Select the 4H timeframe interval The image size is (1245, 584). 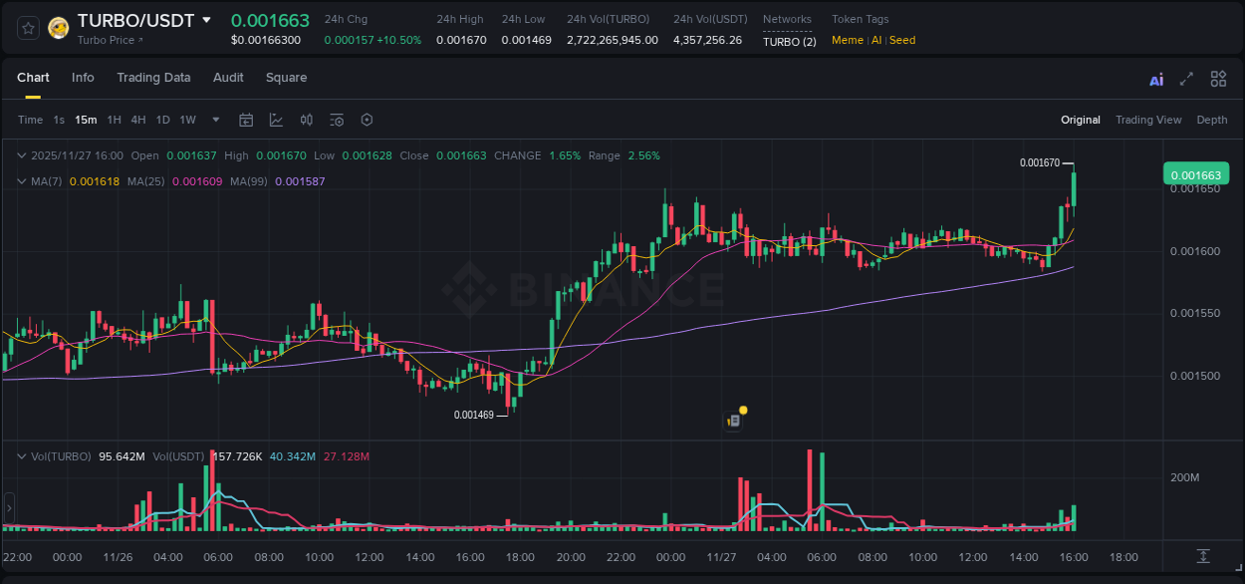[x=137, y=120]
